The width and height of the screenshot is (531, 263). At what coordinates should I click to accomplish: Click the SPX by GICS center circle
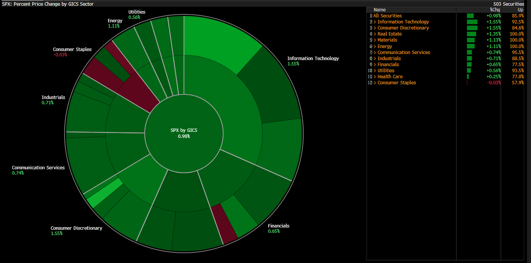[184, 133]
